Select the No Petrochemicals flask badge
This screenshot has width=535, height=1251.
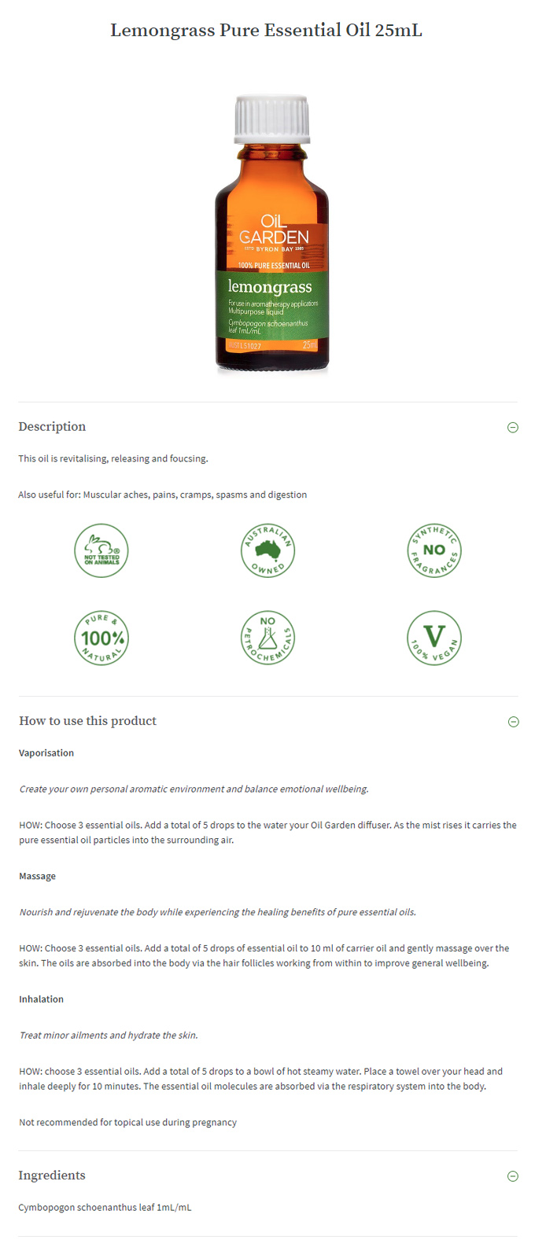pyautogui.click(x=267, y=638)
